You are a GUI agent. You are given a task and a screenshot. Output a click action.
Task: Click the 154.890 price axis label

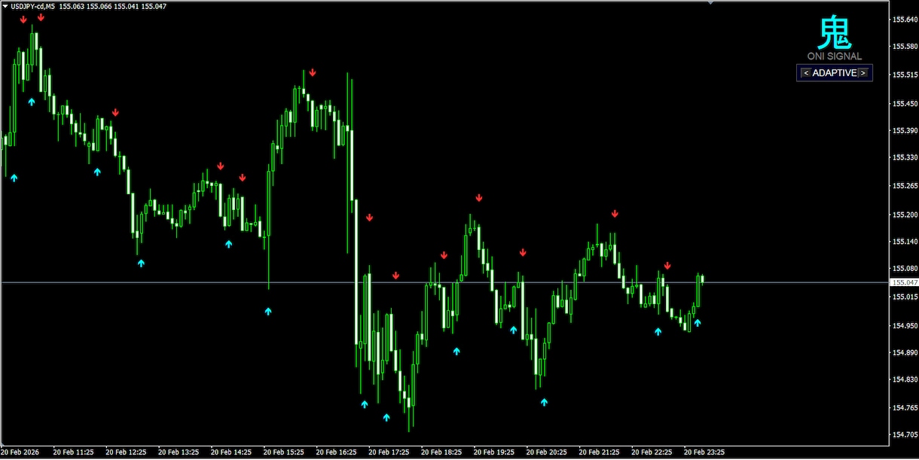(x=904, y=352)
